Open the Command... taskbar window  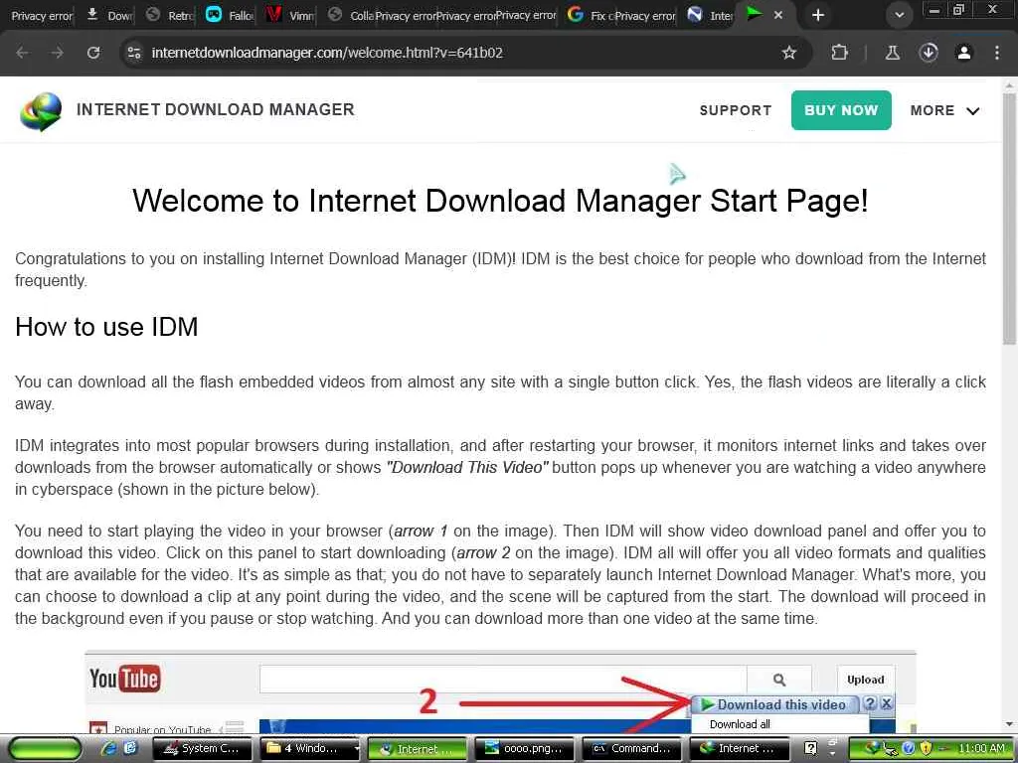pyautogui.click(x=631, y=749)
